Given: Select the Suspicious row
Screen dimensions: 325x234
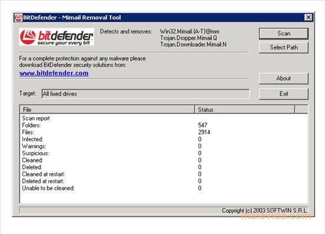Looking at the screenshot, I should pos(164,153).
